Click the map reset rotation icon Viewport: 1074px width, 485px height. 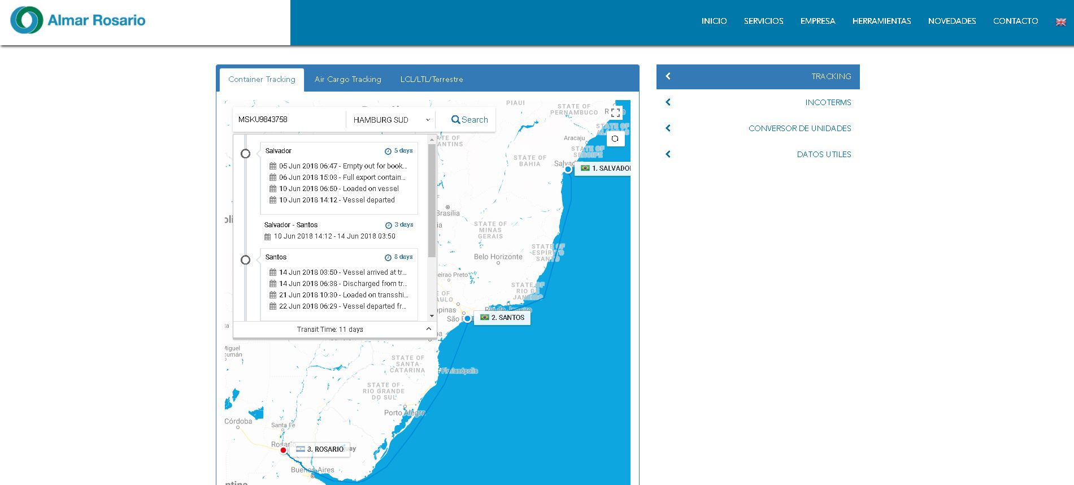coord(615,138)
